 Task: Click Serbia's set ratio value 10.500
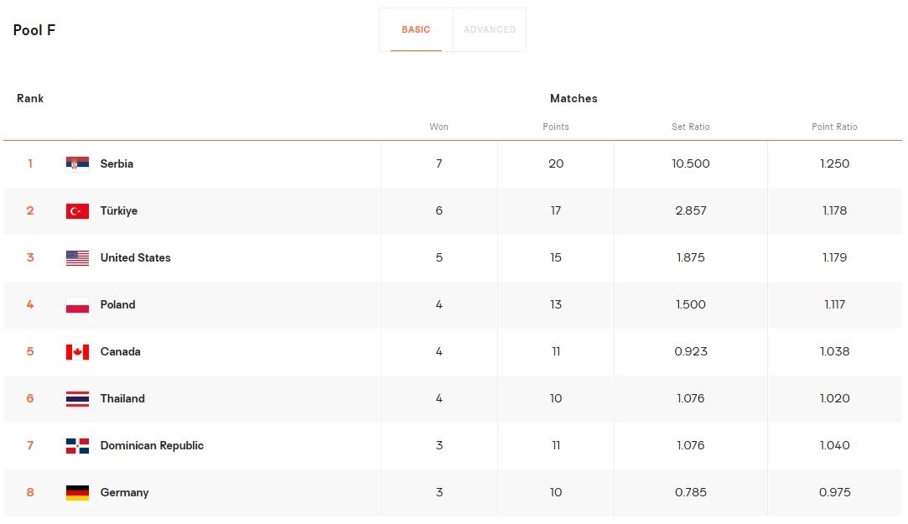[x=690, y=164]
